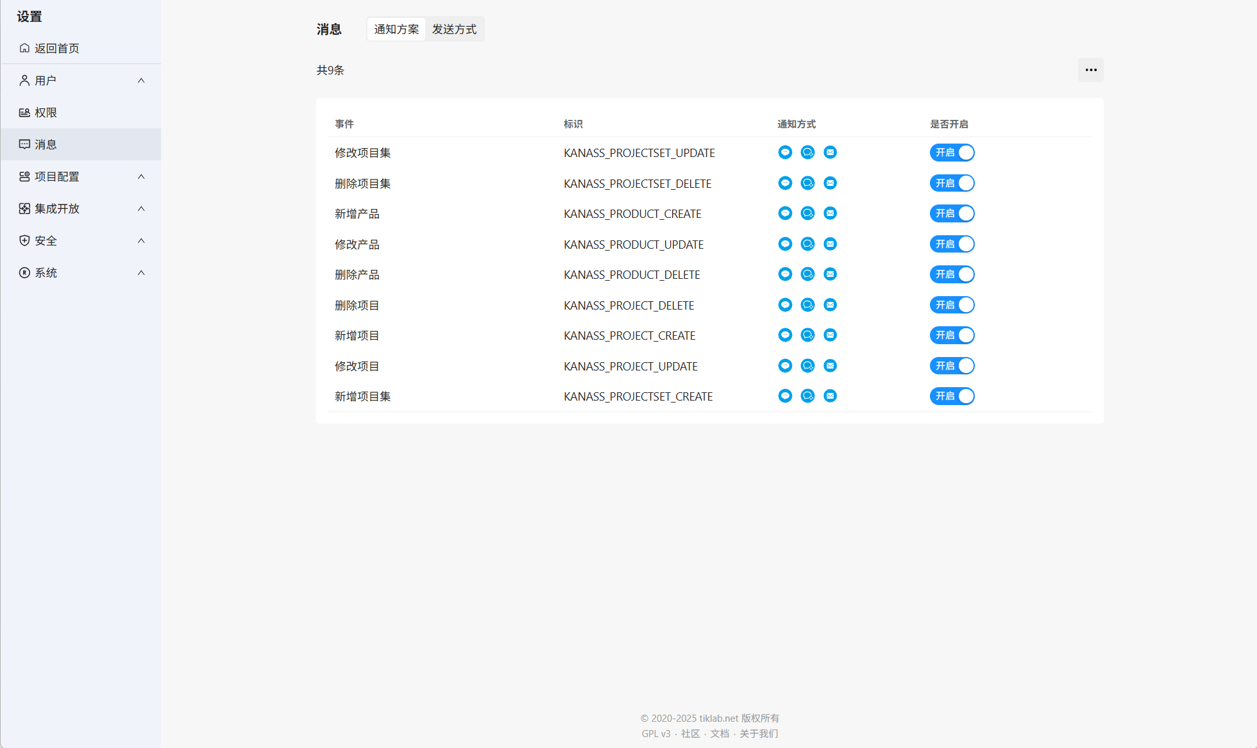Click the WeChat Work icon for 新增项目集

(807, 396)
